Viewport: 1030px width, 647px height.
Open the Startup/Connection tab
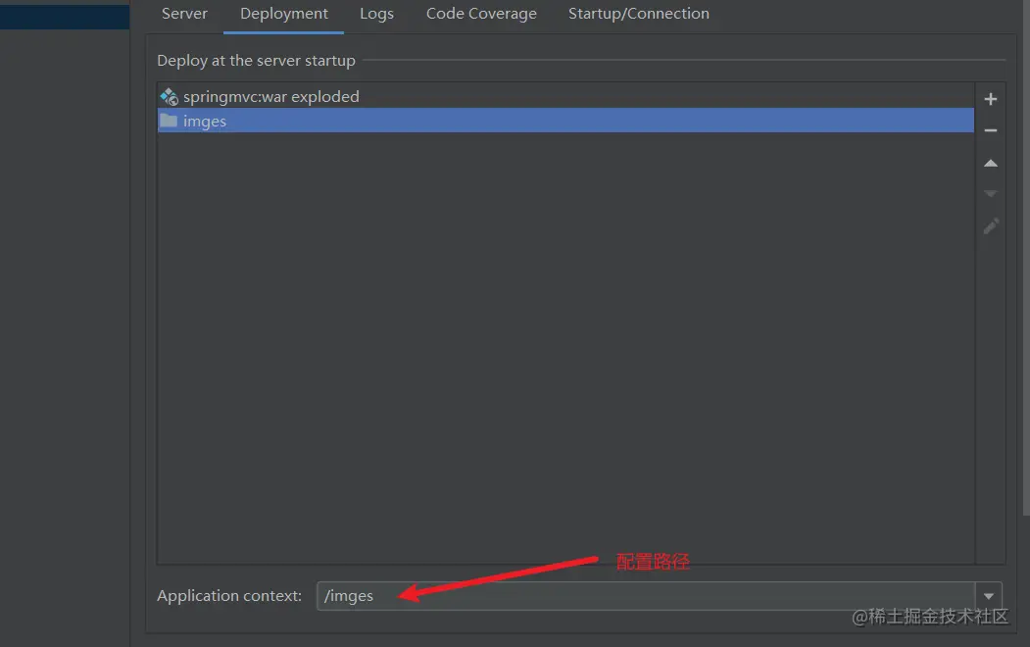[639, 14]
